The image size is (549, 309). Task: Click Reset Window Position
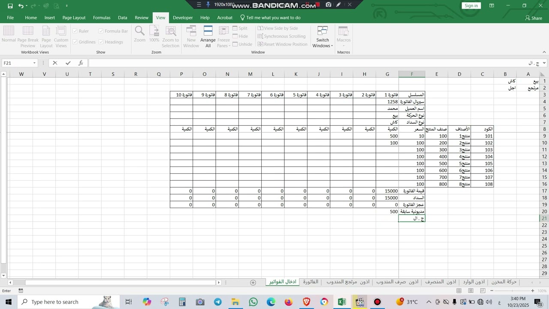click(x=282, y=44)
